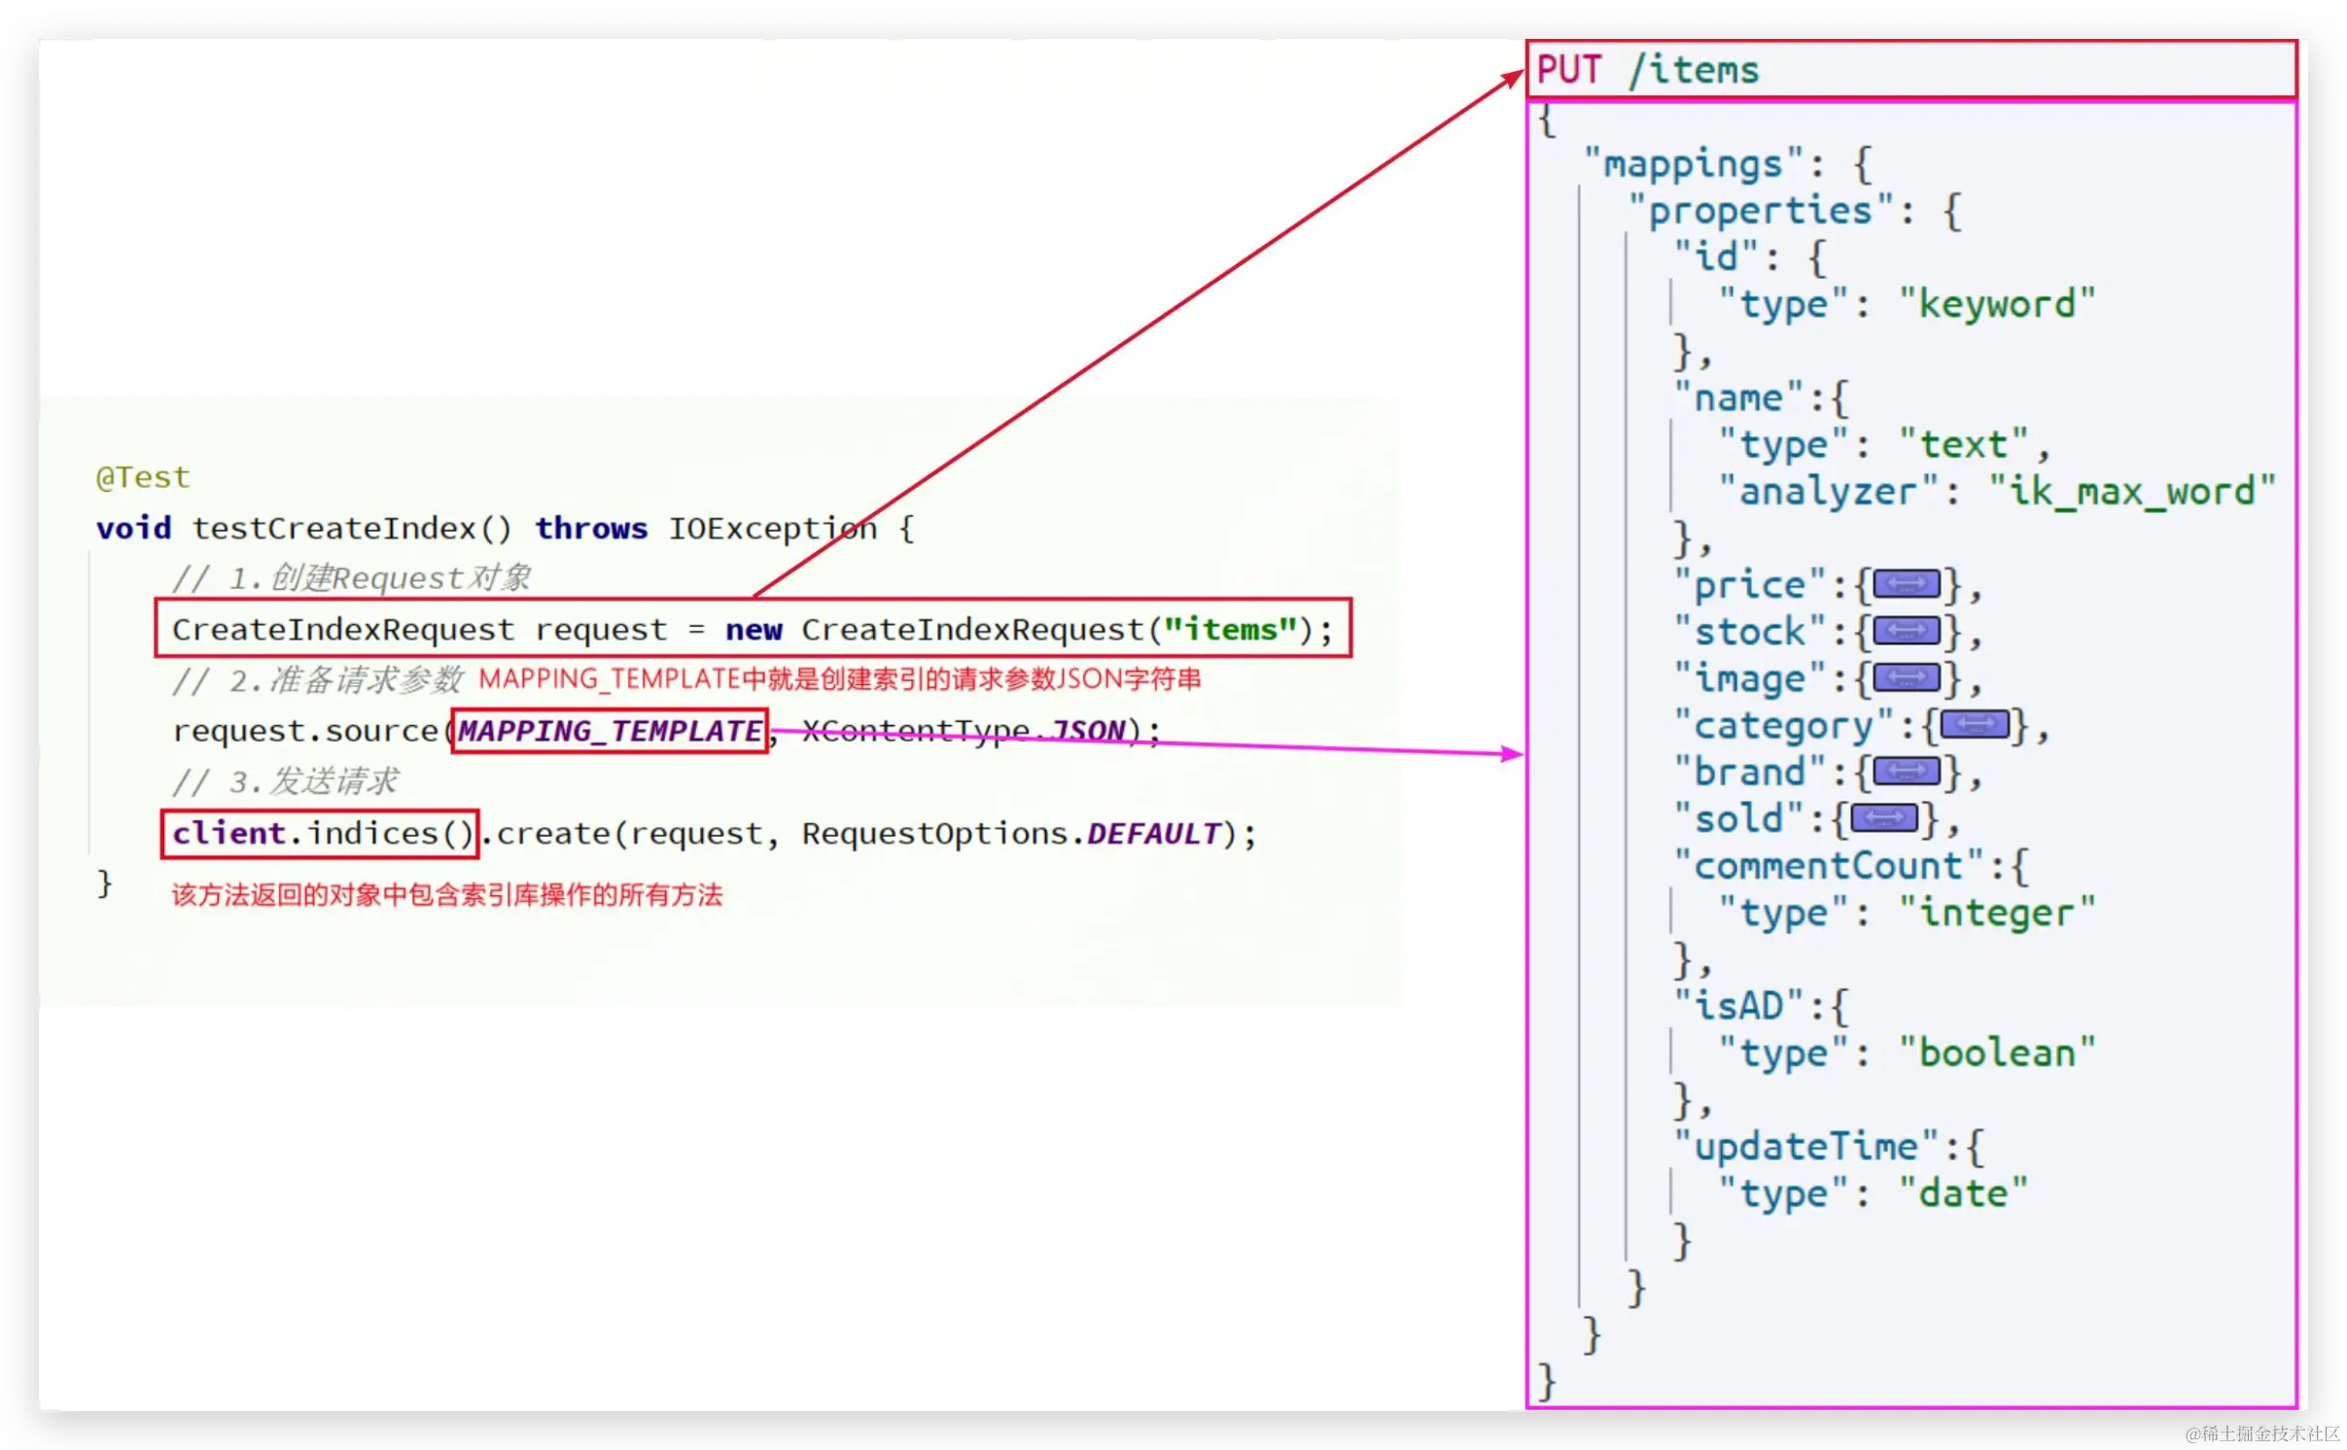Click the PUT /items request line
Screen dimensions: 2347x1450
click(1648, 70)
